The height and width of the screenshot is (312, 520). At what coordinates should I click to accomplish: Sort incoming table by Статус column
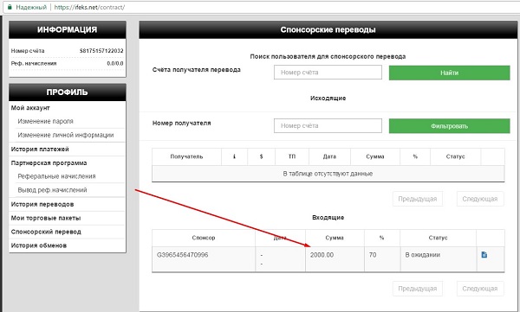(x=438, y=238)
